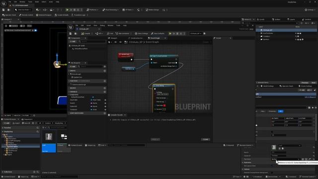Image resolution: width=318 pixels, height=179 pixels.
Task: Click the static mesh thumbnail in Details
Action: pos(274,147)
